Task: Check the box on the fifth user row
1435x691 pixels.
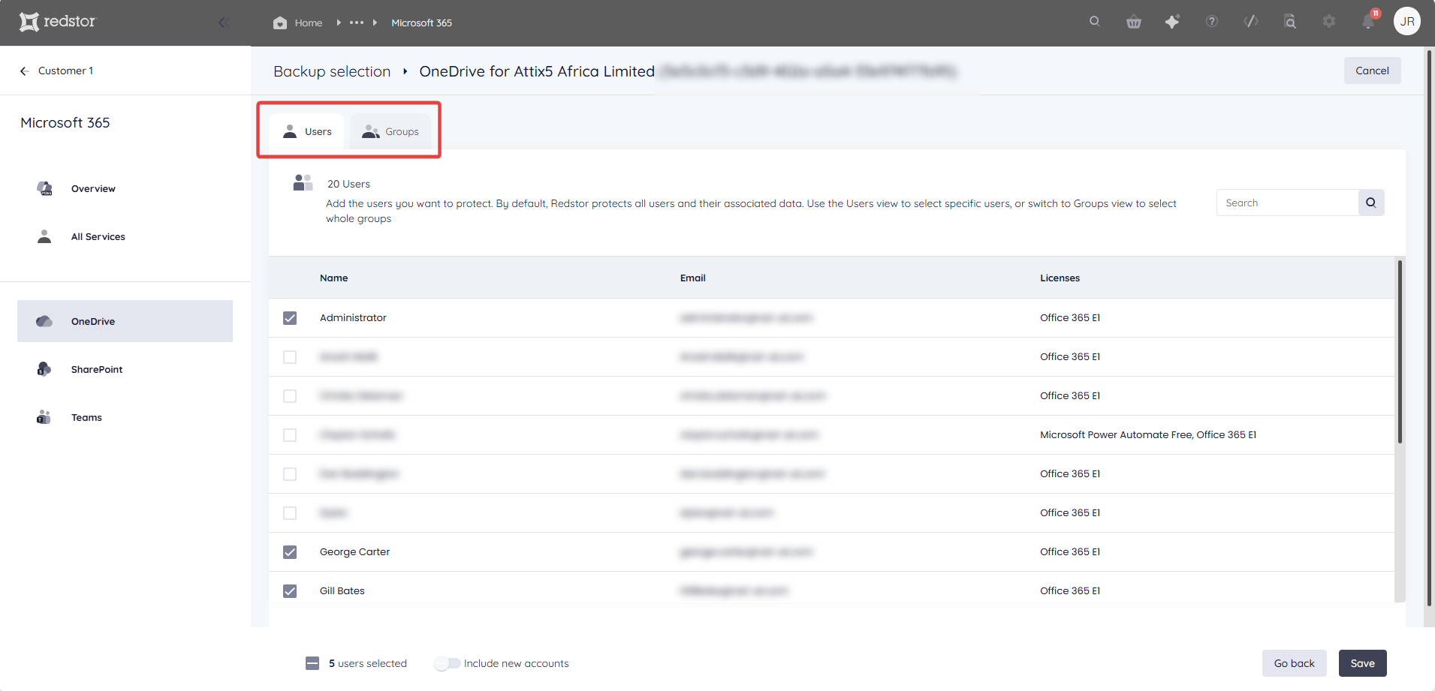Action: pyautogui.click(x=290, y=474)
